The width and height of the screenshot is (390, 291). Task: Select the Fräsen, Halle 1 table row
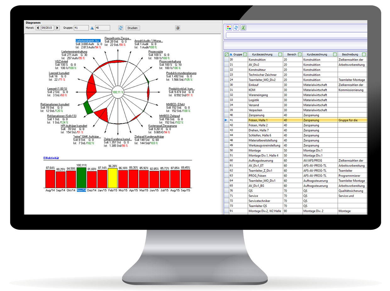tap(296, 120)
